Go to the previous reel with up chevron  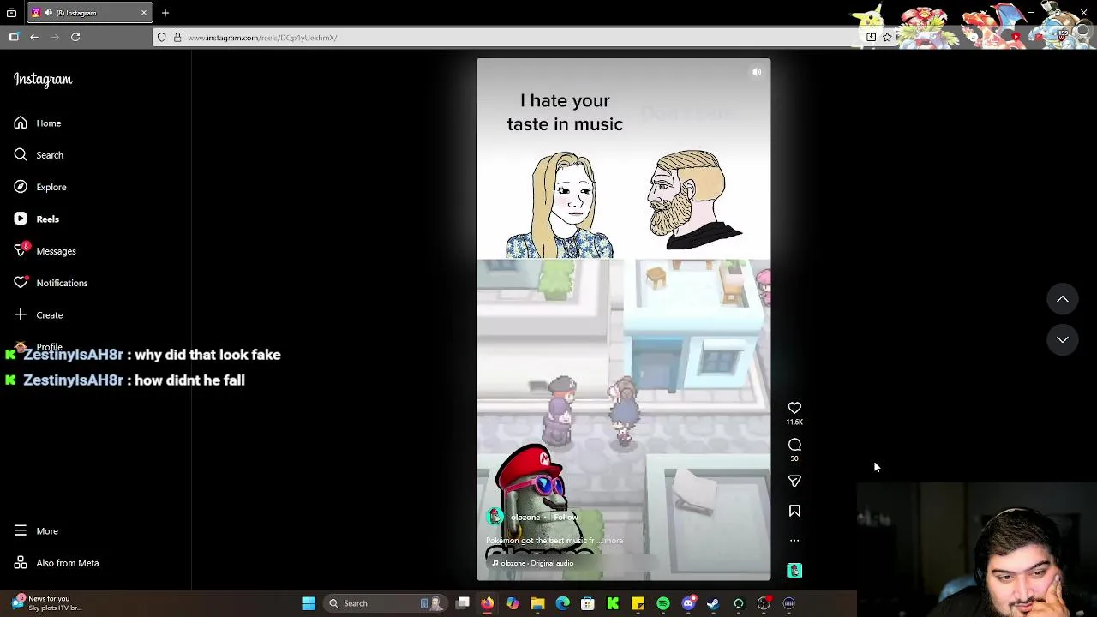[1062, 299]
